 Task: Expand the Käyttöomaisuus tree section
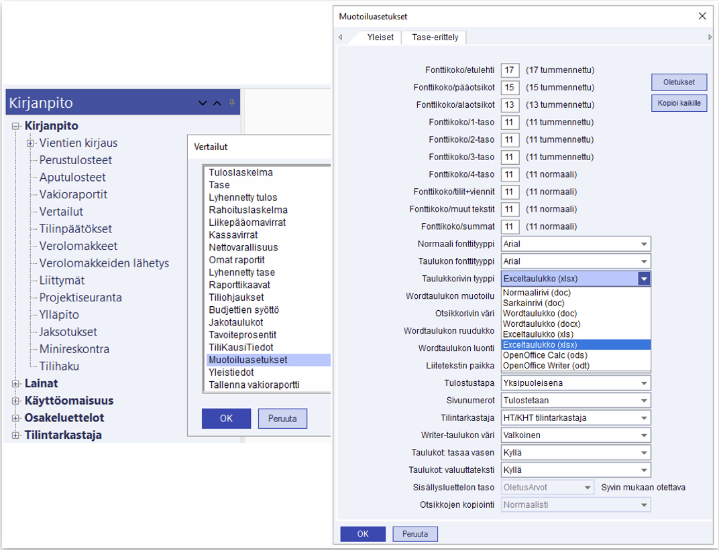coord(15,401)
